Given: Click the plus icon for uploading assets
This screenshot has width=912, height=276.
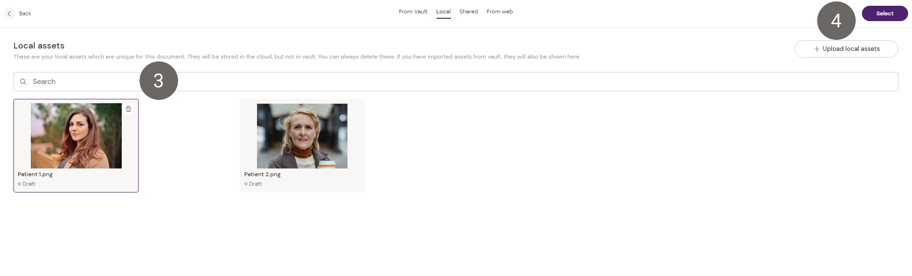Looking at the screenshot, I should click(816, 49).
